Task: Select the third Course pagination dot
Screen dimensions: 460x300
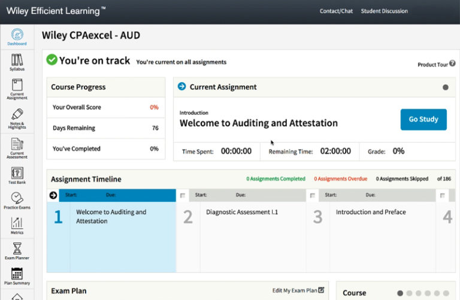Action: (x=418, y=293)
